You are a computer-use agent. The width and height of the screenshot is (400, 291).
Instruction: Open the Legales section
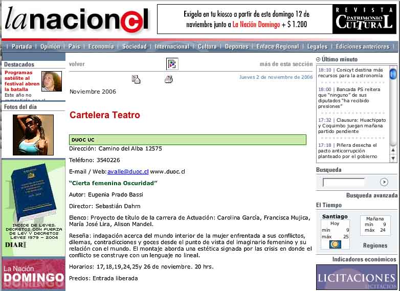317,47
